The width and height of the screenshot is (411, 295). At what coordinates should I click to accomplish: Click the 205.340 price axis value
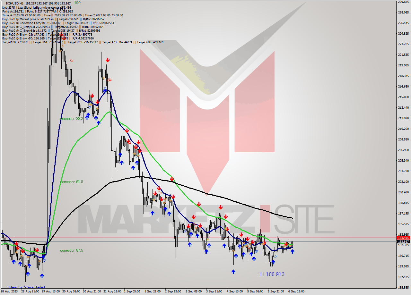[403, 161]
